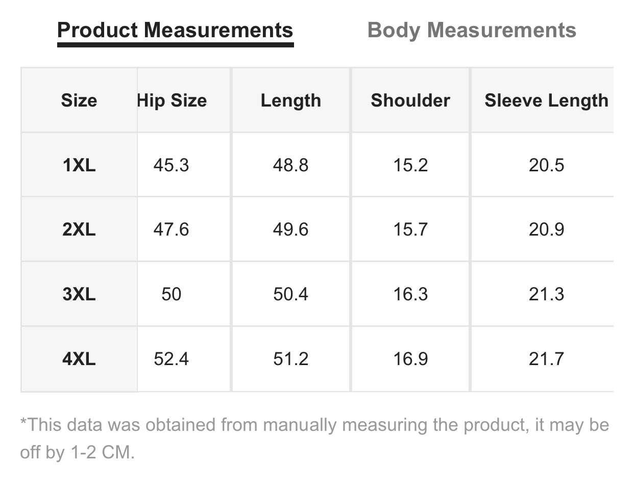Select the 2XL length value 49.6
This screenshot has height=490, width=634.
pyautogui.click(x=290, y=229)
